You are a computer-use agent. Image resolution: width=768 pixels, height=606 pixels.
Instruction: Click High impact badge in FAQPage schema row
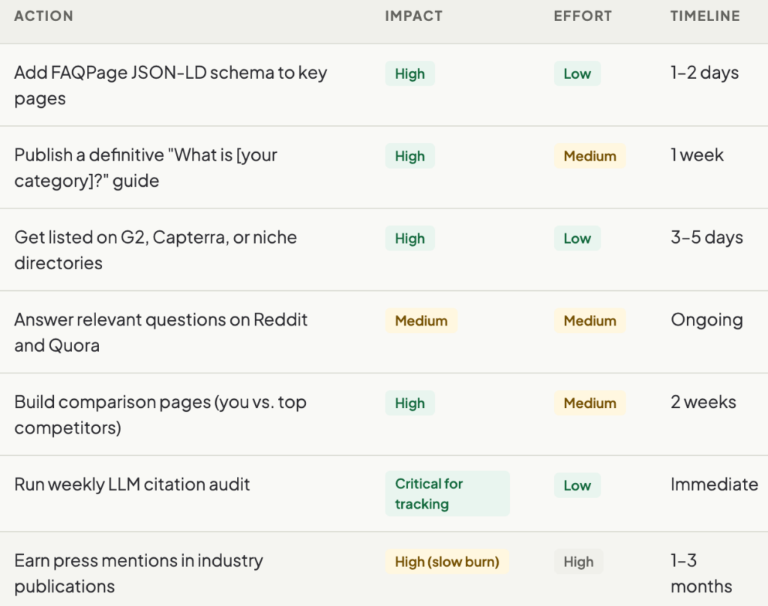pyautogui.click(x=409, y=73)
